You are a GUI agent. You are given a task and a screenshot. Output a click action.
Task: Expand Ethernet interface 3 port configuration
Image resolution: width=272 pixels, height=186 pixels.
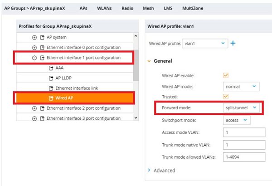[34, 118]
